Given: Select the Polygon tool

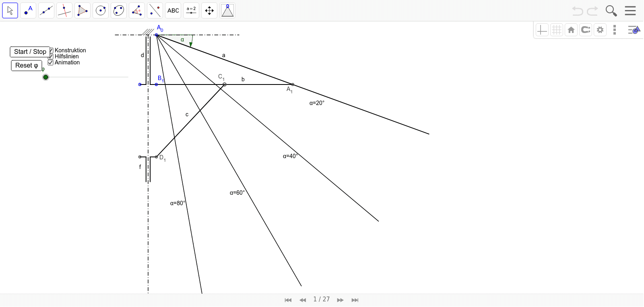Looking at the screenshot, I should click(x=83, y=10).
